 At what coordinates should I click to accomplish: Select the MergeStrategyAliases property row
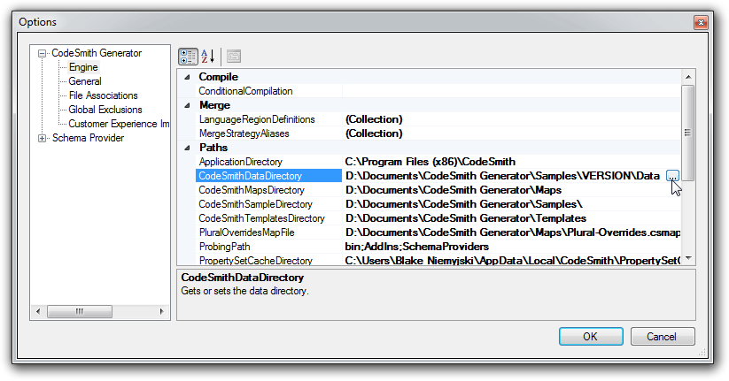point(268,133)
